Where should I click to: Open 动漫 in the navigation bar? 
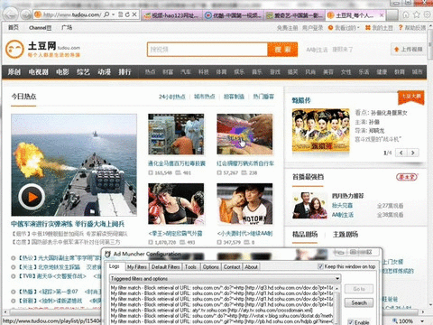pos(104,72)
